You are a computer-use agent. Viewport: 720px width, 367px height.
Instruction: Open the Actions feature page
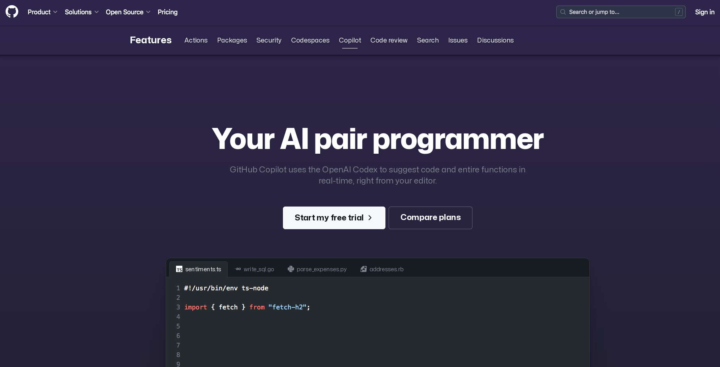pos(196,40)
